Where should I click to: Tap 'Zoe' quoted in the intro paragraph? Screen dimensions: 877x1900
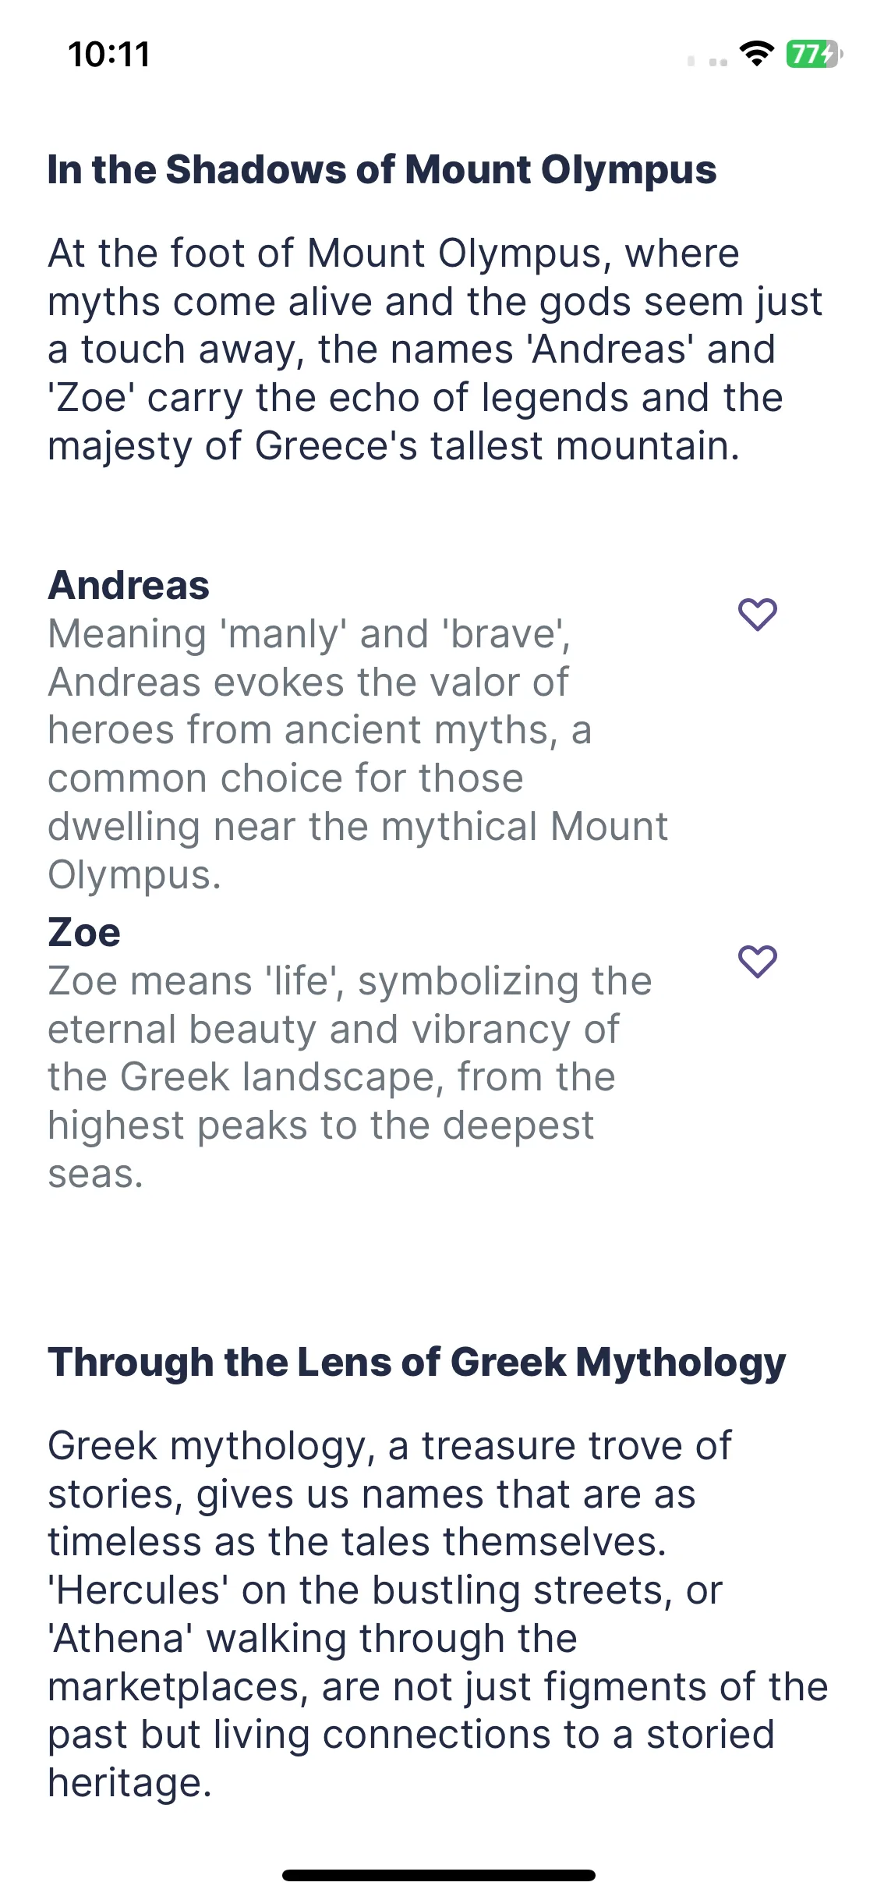pyautogui.click(x=91, y=398)
